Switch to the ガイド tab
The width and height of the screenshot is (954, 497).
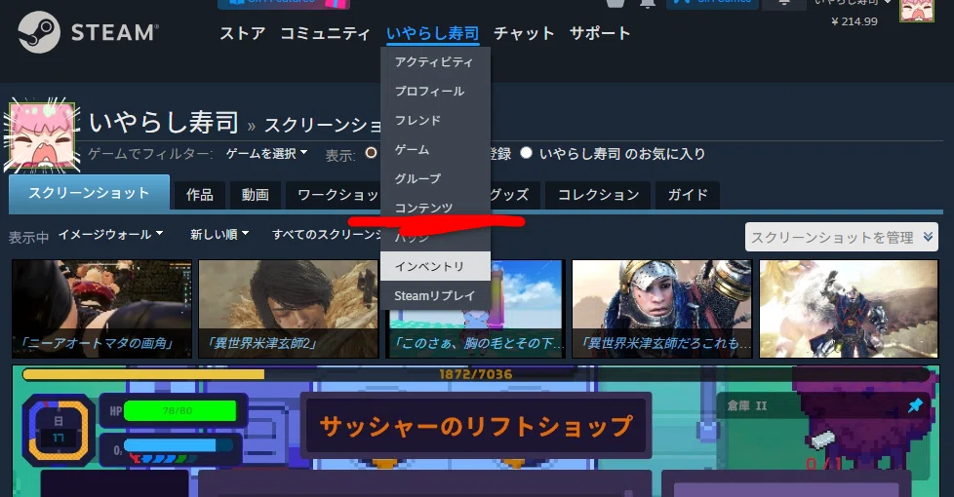(x=688, y=195)
